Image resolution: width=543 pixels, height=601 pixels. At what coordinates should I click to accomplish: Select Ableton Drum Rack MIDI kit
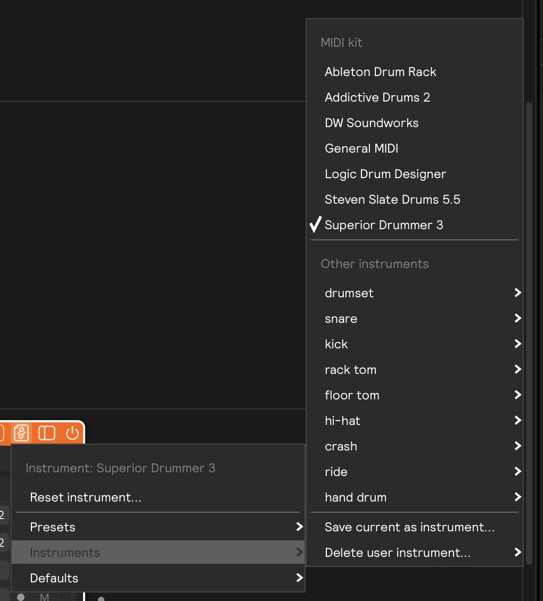tap(415, 72)
